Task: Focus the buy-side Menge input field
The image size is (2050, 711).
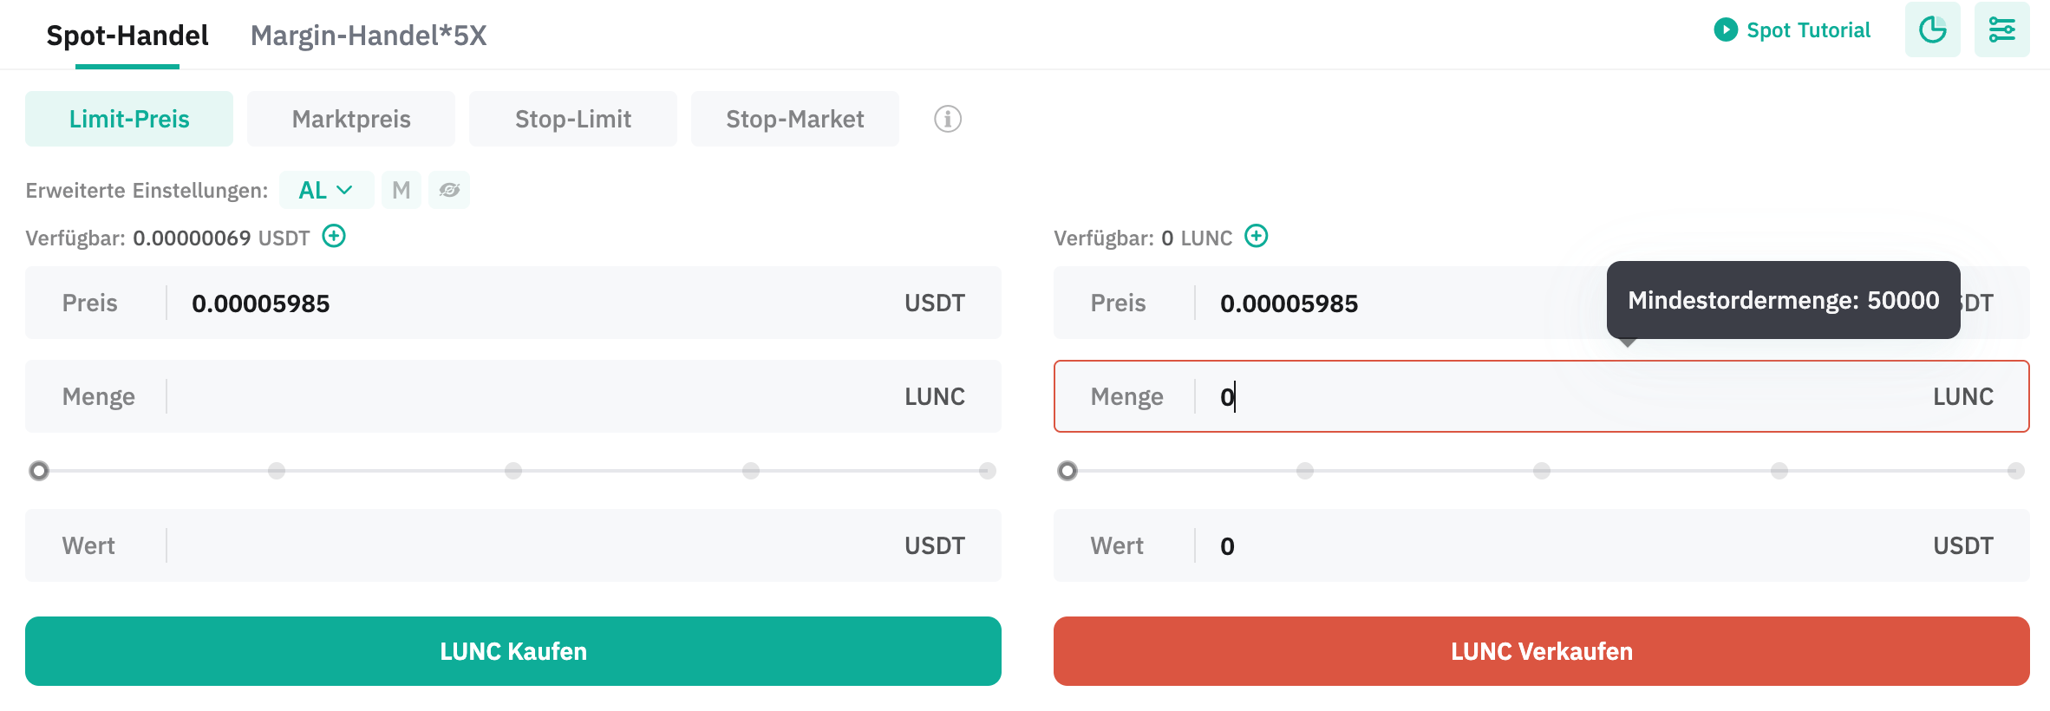Action: coord(529,396)
